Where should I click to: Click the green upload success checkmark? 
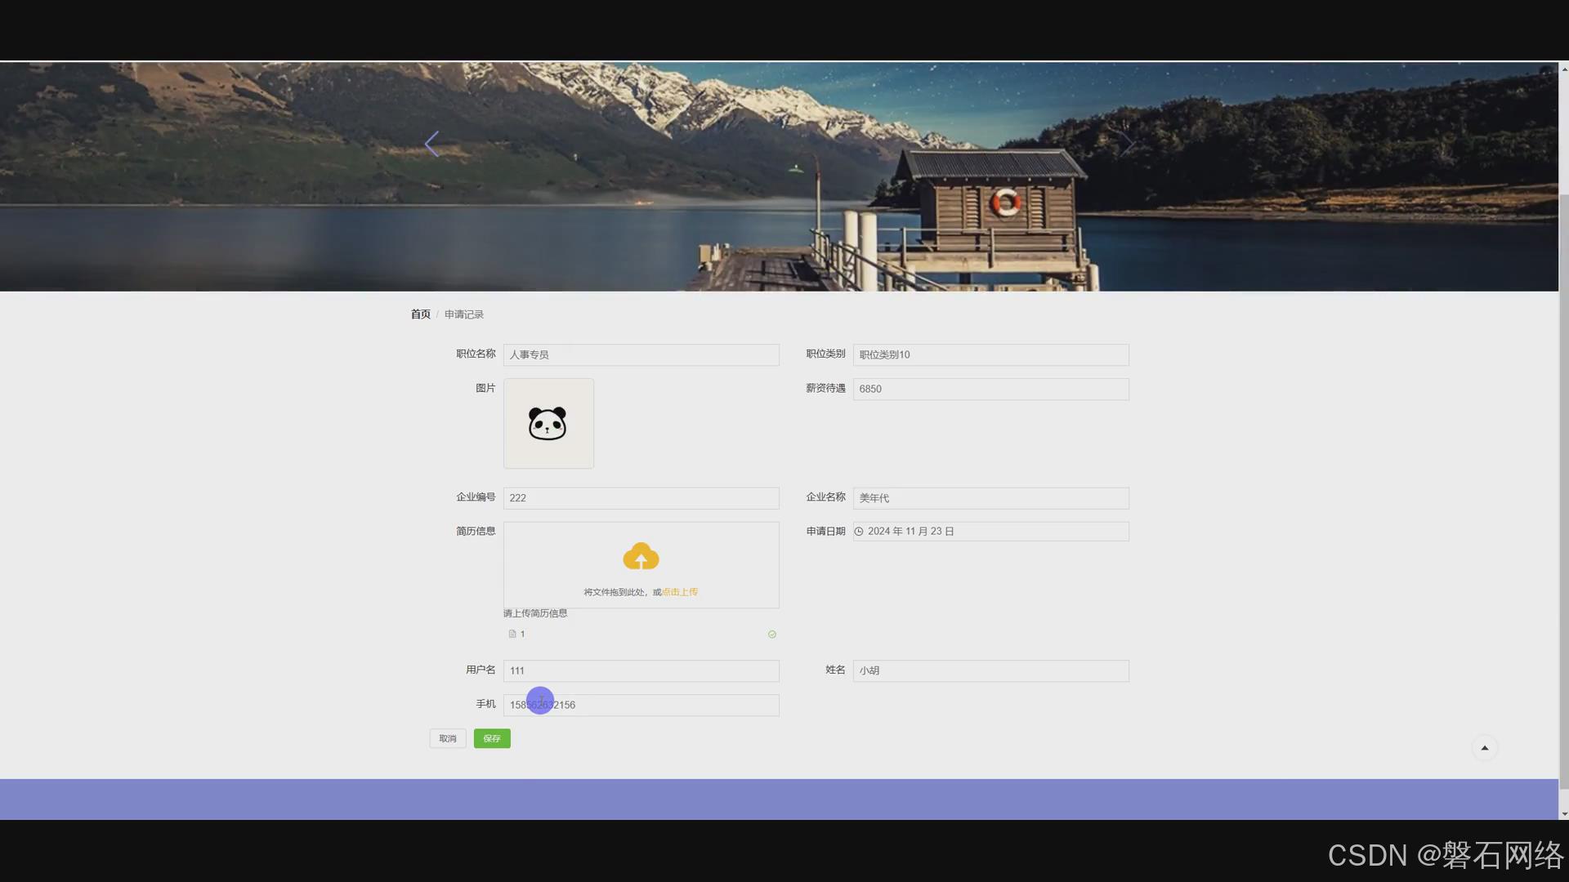[x=771, y=635]
